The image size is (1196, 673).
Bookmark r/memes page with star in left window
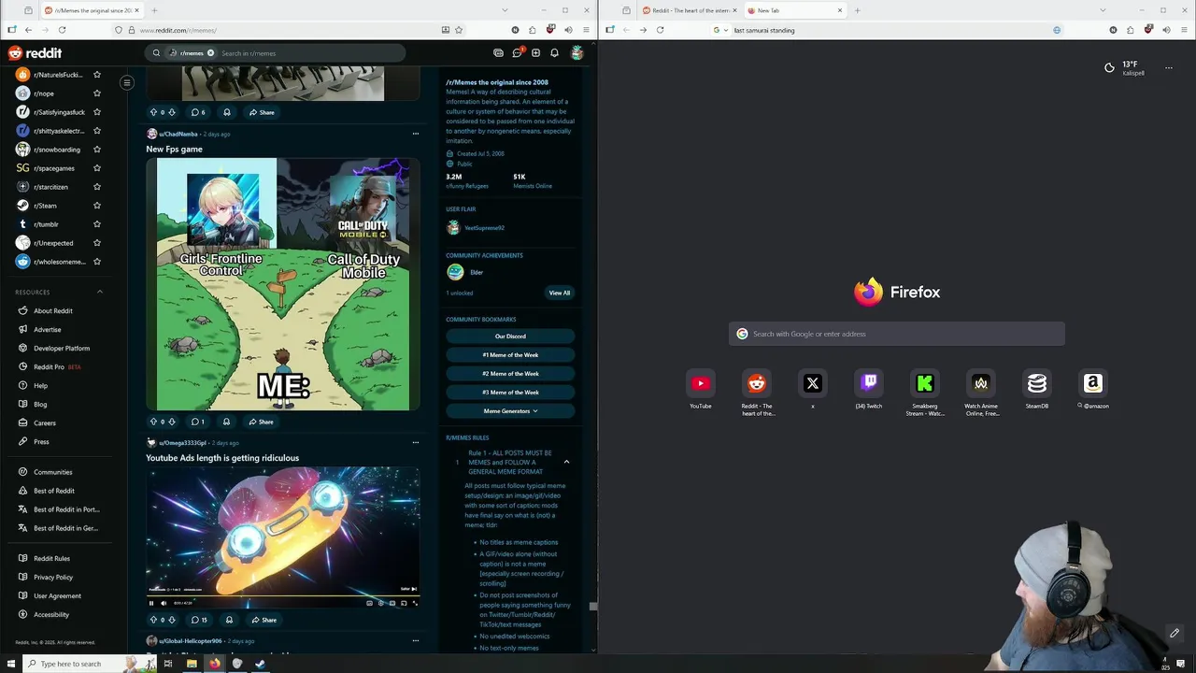coord(459,30)
